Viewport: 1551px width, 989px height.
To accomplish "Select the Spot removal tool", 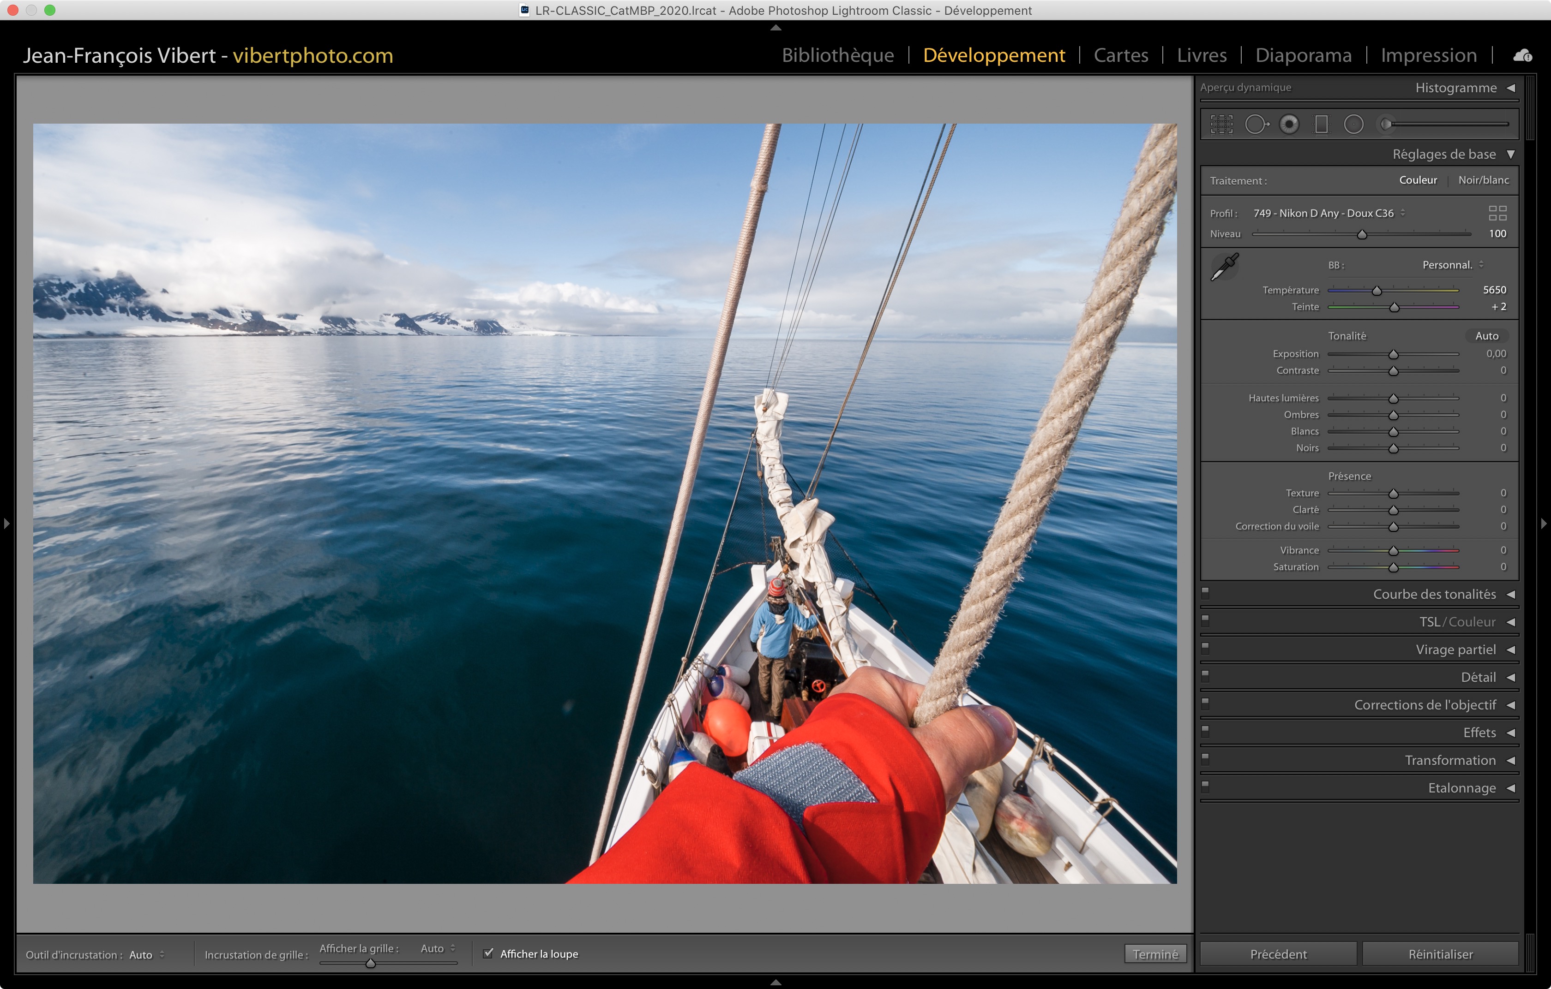I will 1256,124.
